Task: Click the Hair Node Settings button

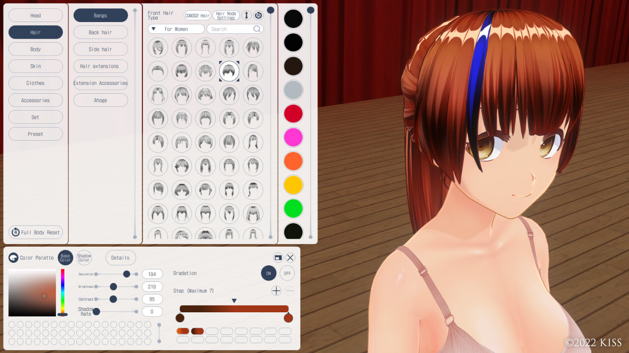Action: coord(226,15)
